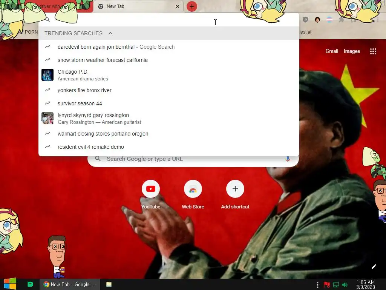This screenshot has width=386, height=290.
Task: Open a new tab with the red plus button
Action: click(192, 6)
